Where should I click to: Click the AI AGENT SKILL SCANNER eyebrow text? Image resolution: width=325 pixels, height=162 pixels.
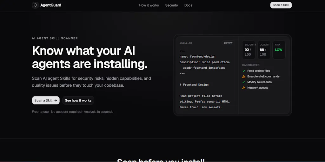55,38
